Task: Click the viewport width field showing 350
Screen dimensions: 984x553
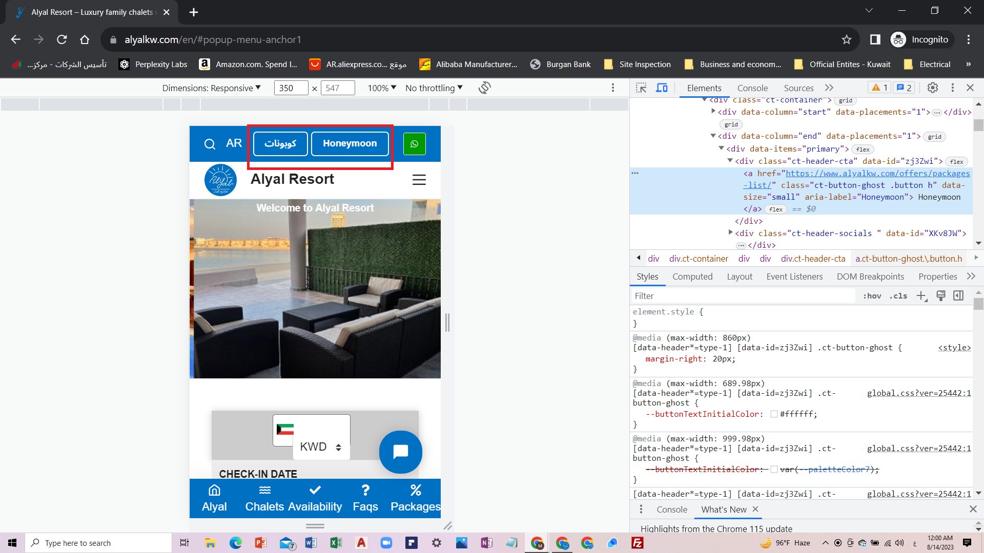Action: pos(291,88)
